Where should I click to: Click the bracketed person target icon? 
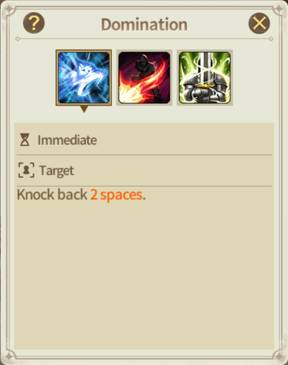pos(26,170)
